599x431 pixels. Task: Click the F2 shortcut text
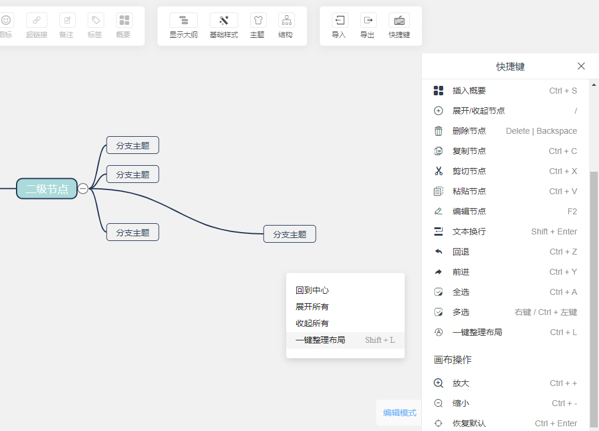tap(572, 211)
